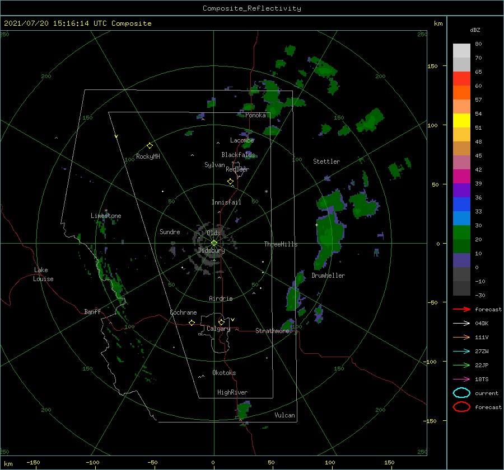The width and height of the screenshot is (504, 470).
Task: Click the Didsbury label
Action: click(211, 250)
